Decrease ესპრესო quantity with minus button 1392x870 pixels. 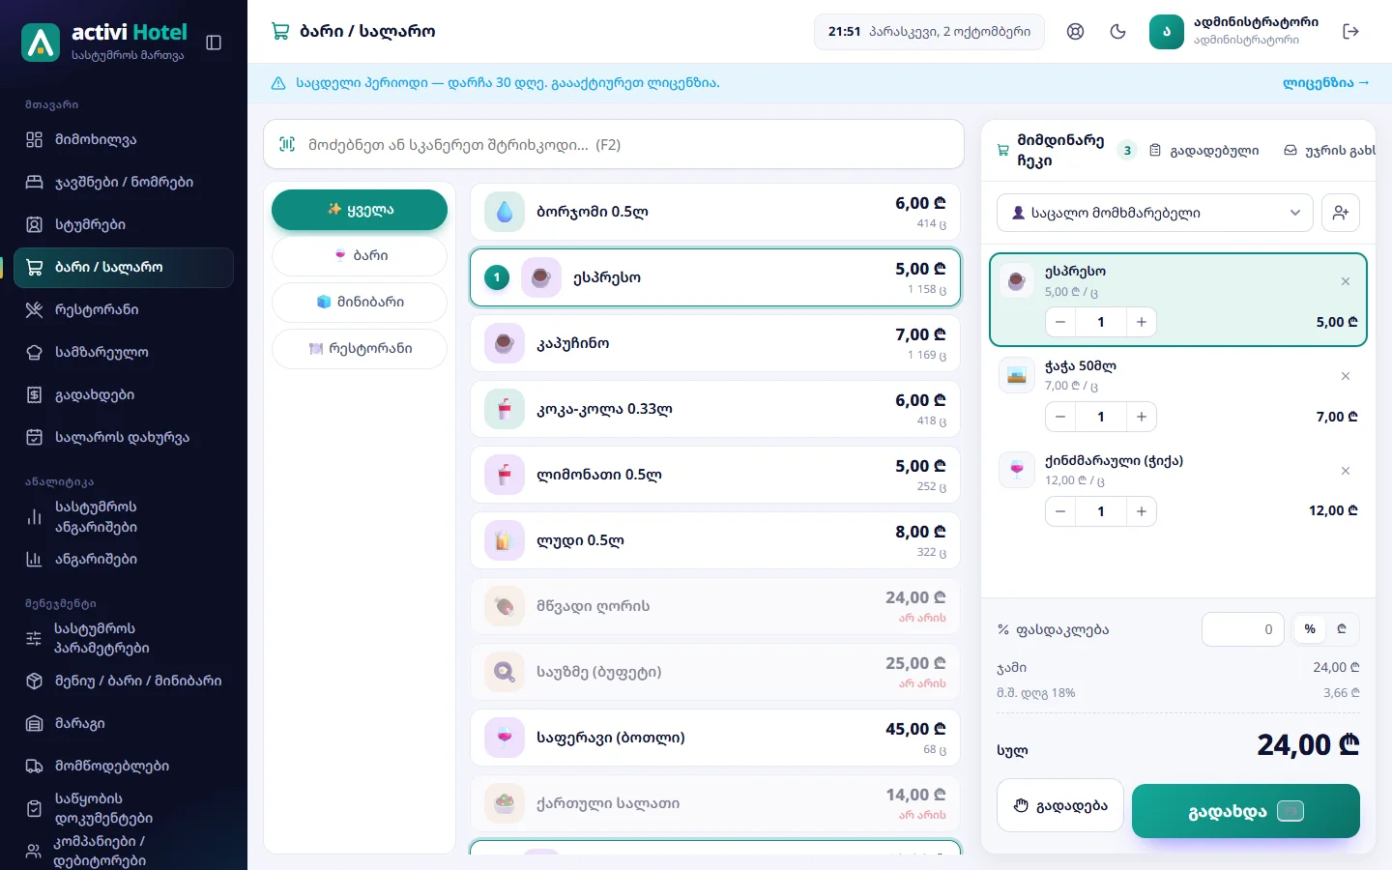click(x=1060, y=322)
